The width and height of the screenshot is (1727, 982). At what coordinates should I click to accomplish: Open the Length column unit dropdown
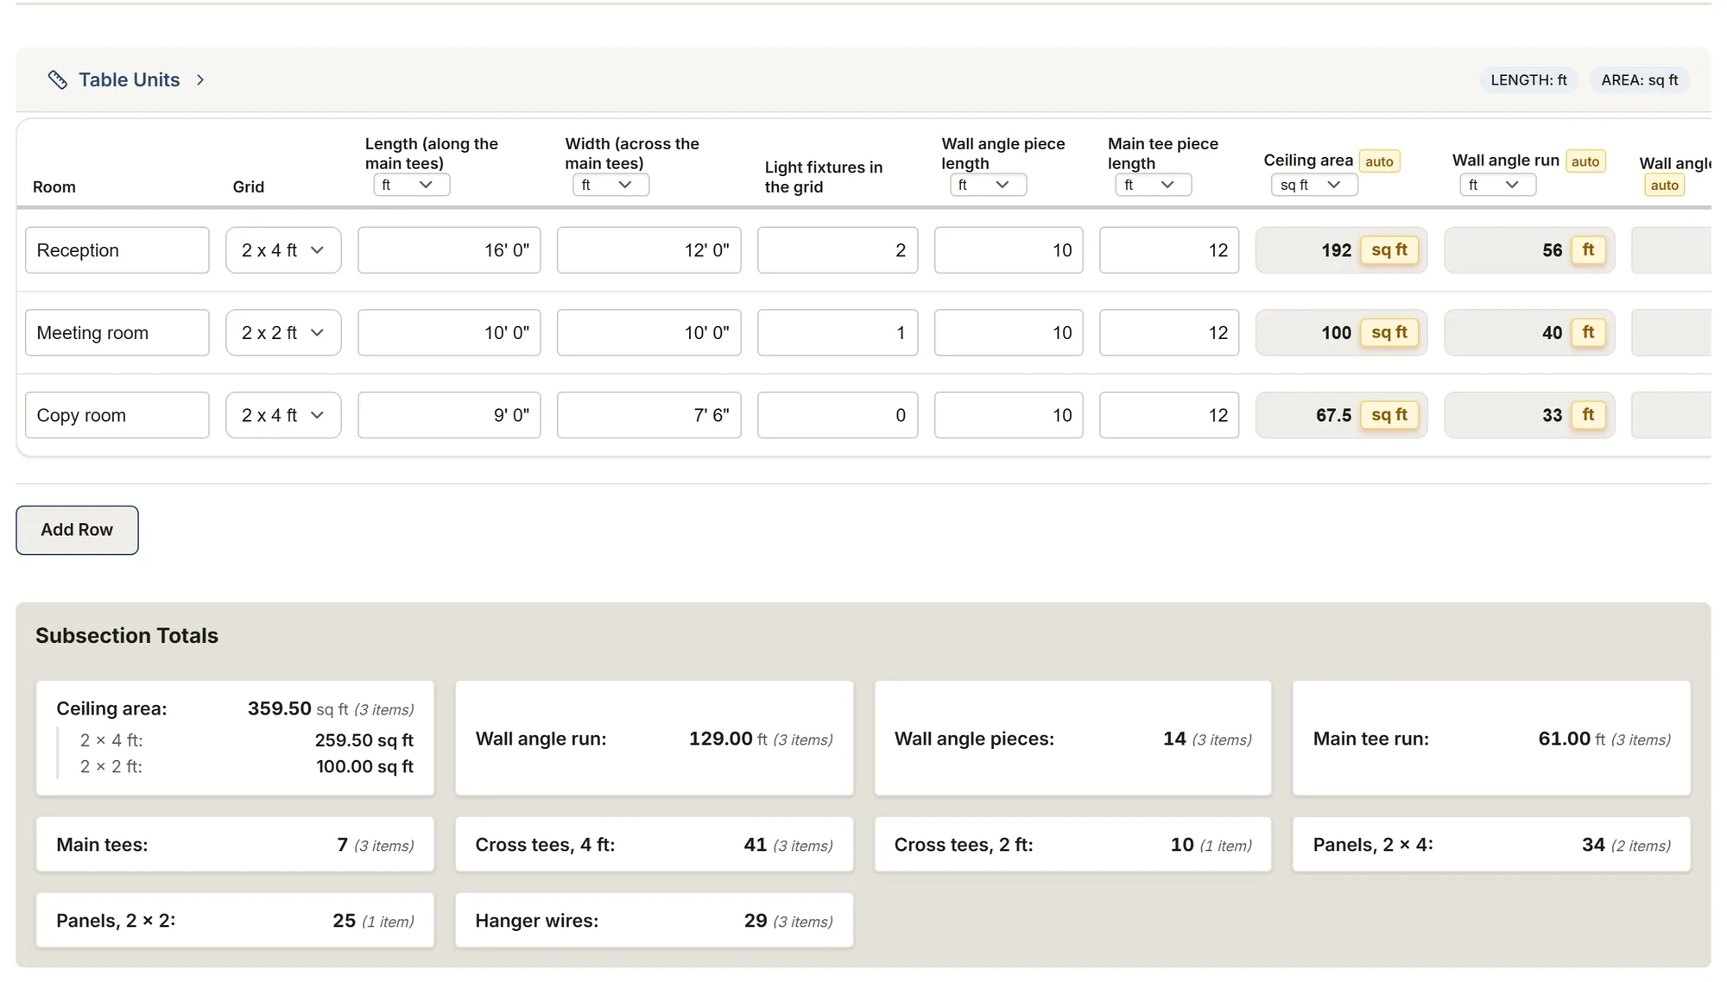coord(411,185)
